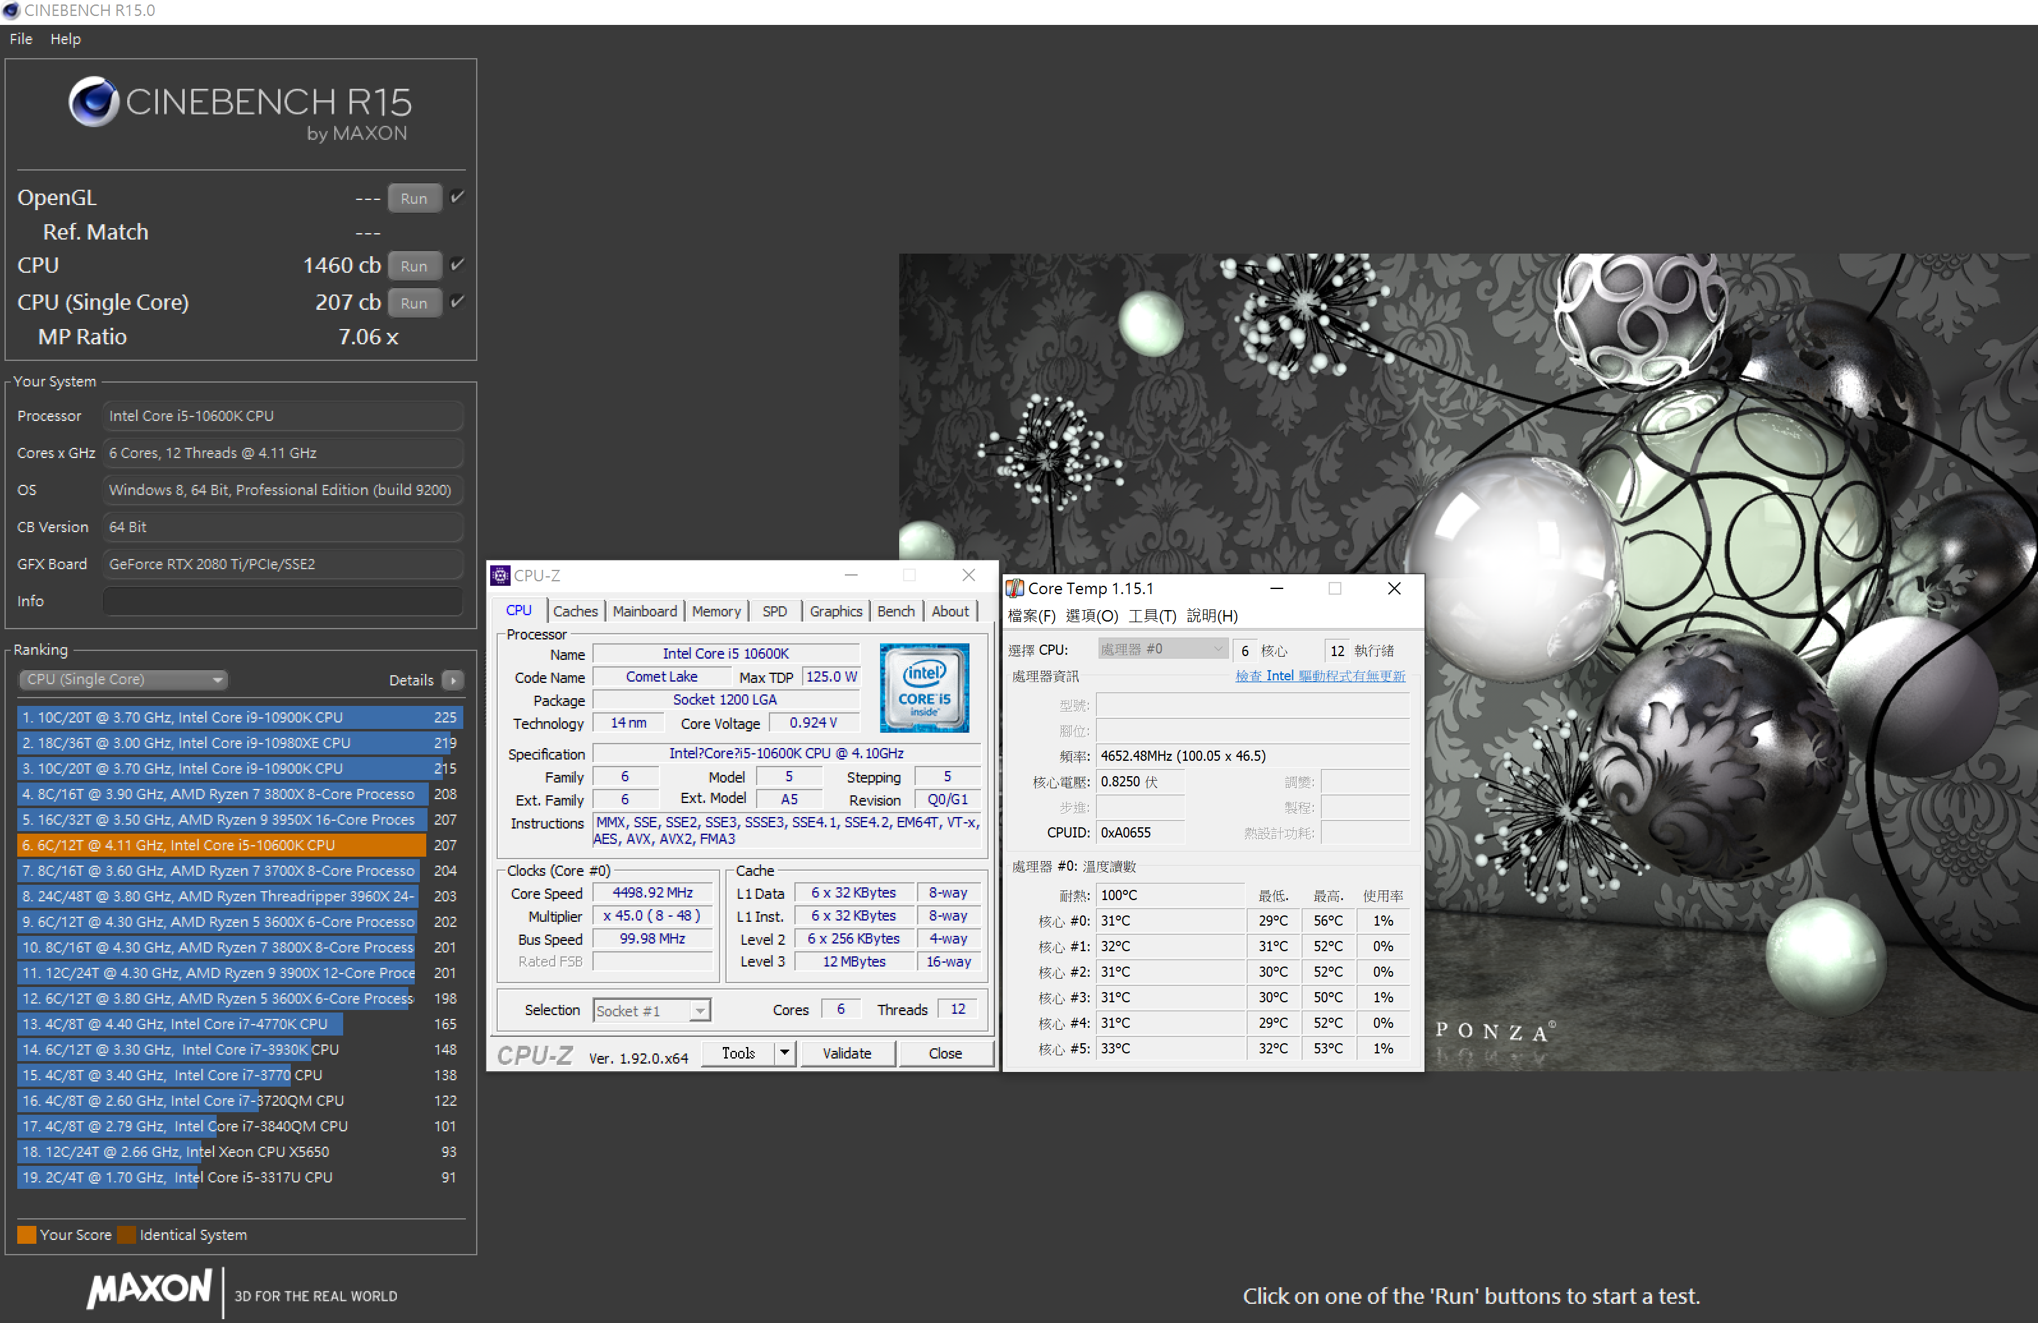This screenshot has height=1323, width=2038.
Task: Toggle the CPU test checkbox
Action: [x=458, y=264]
